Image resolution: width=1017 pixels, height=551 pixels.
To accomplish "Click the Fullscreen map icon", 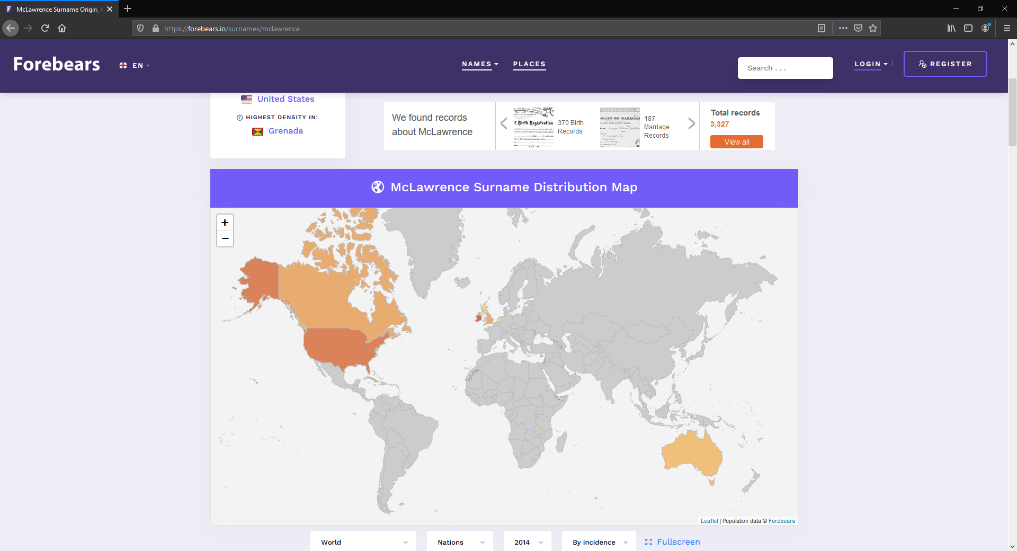I will (648, 542).
